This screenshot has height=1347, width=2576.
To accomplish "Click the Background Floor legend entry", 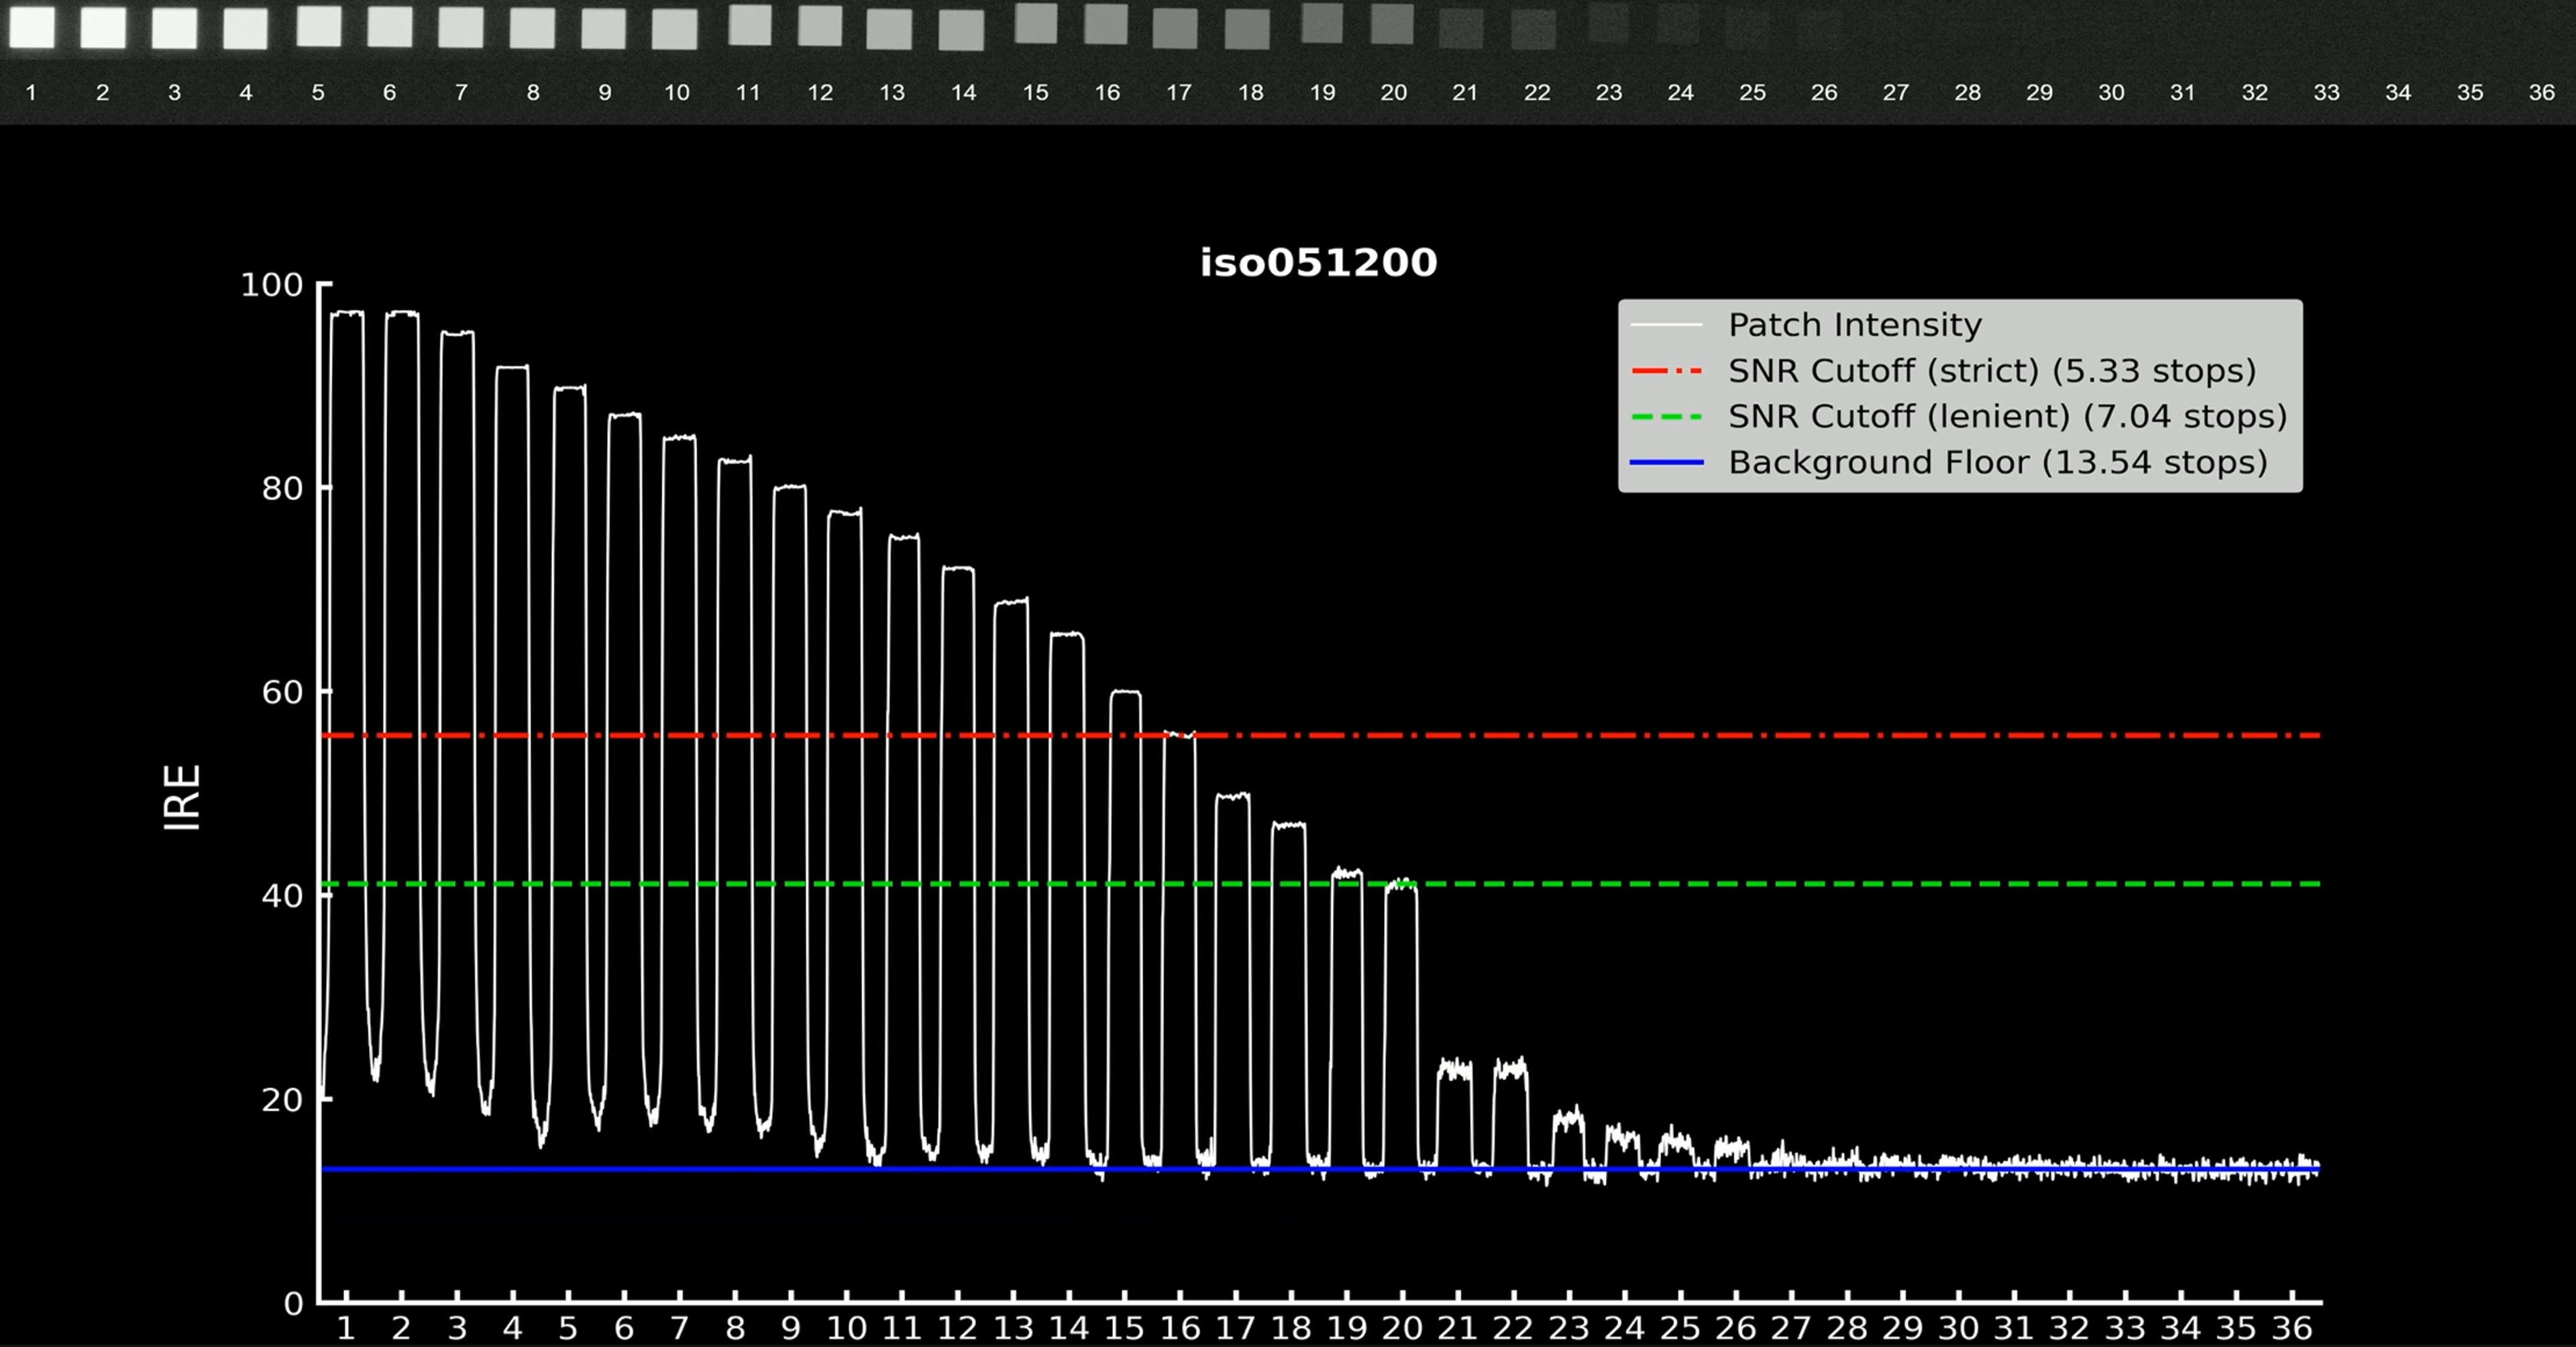I will coord(1997,462).
